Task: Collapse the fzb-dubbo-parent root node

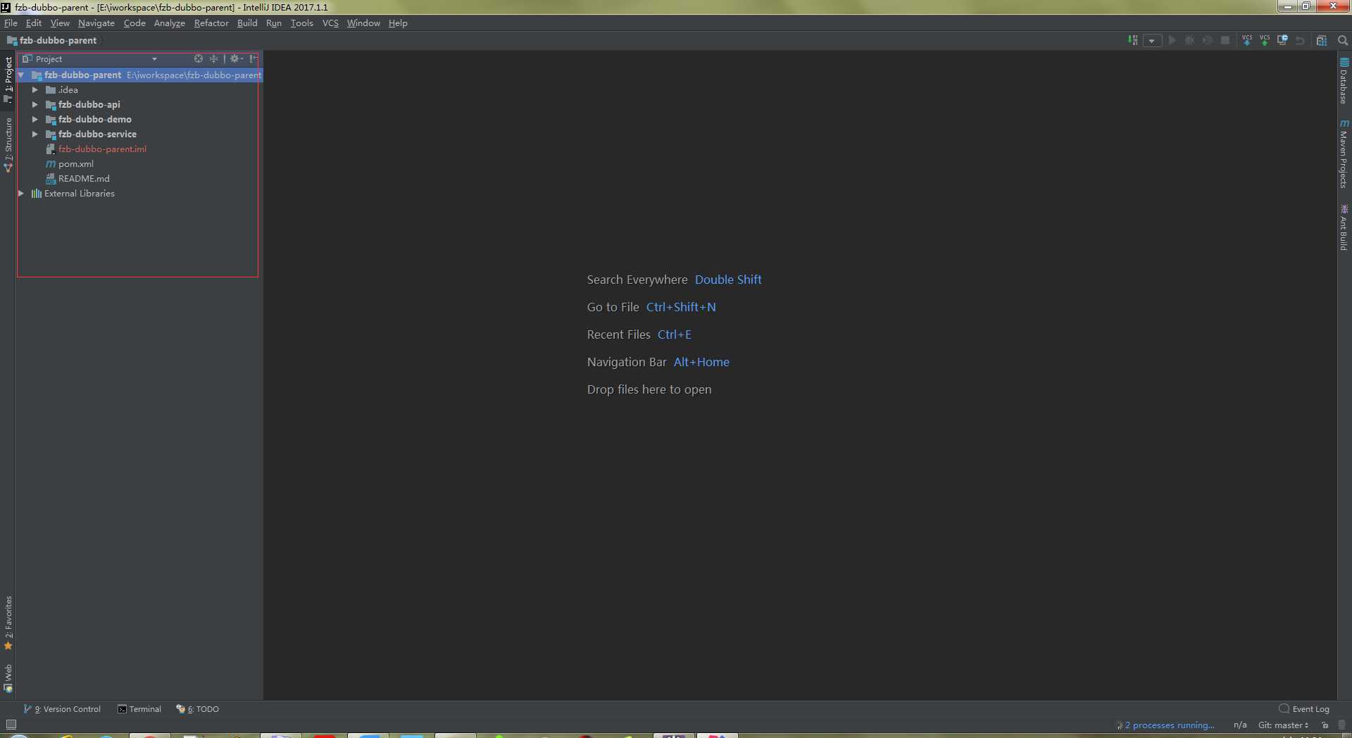Action: (x=21, y=75)
